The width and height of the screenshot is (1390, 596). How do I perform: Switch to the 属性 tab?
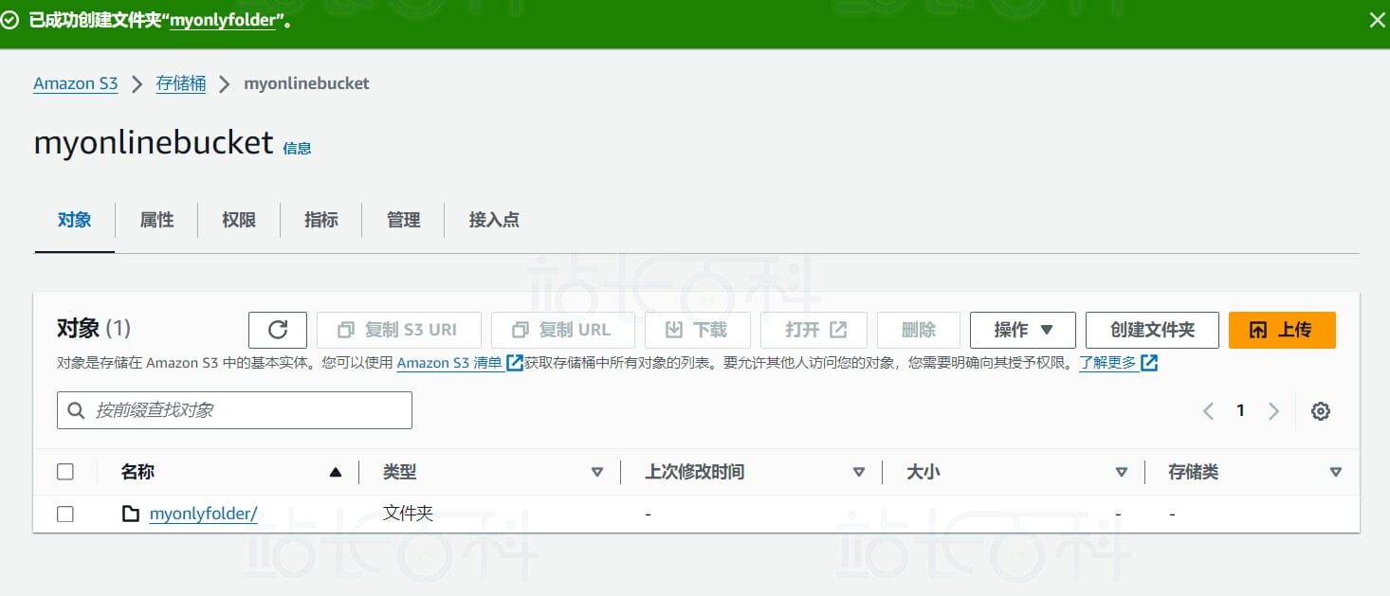point(157,220)
